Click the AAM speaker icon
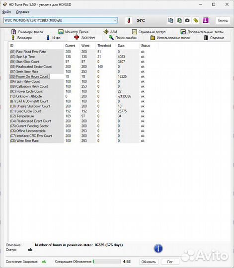This screenshot has width=234, height=268. point(106,32)
